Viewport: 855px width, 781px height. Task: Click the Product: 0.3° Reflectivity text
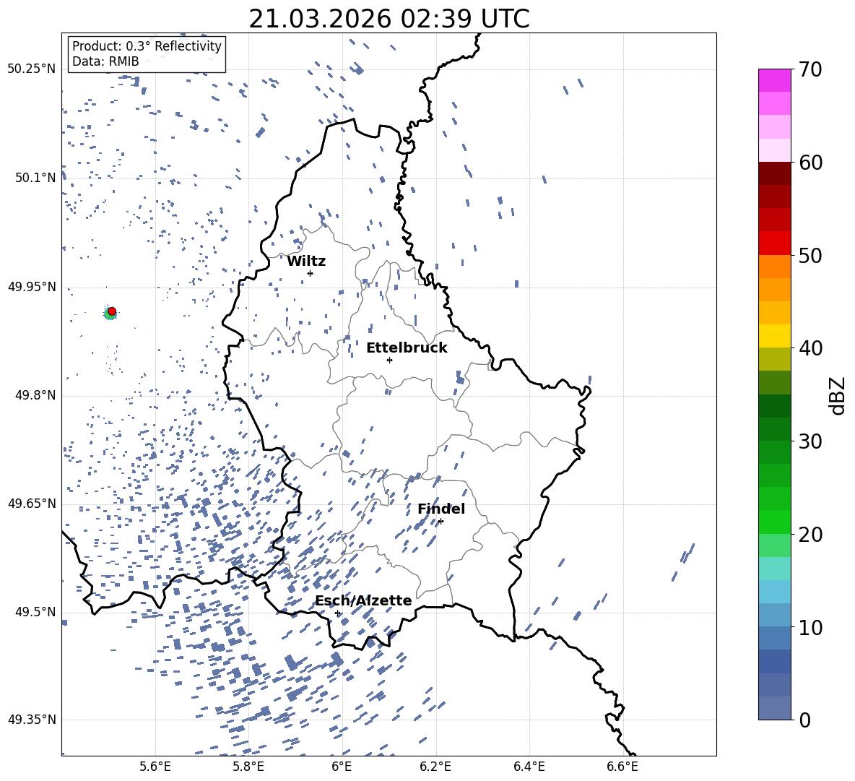(147, 46)
